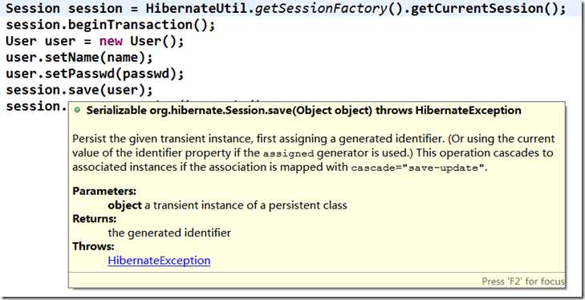This screenshot has width=585, height=300.
Task: Click the bold "object" parameter name
Action: [124, 205]
